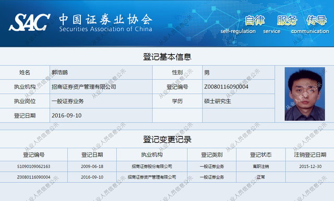Select 招商证券资产管理有限公司 in the basic info table
Viewport: 334px width, 201px height.
click(84, 86)
